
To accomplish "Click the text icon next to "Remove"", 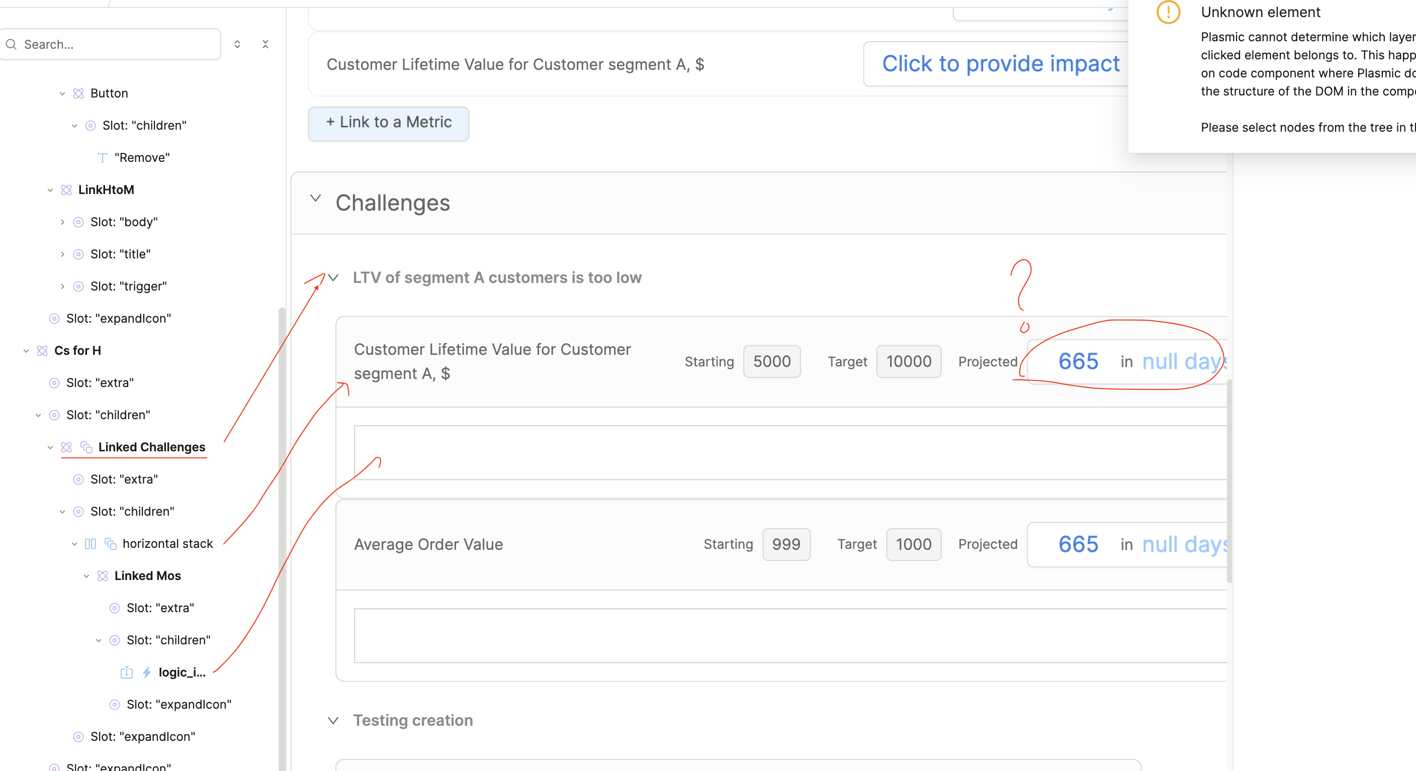I will (102, 158).
